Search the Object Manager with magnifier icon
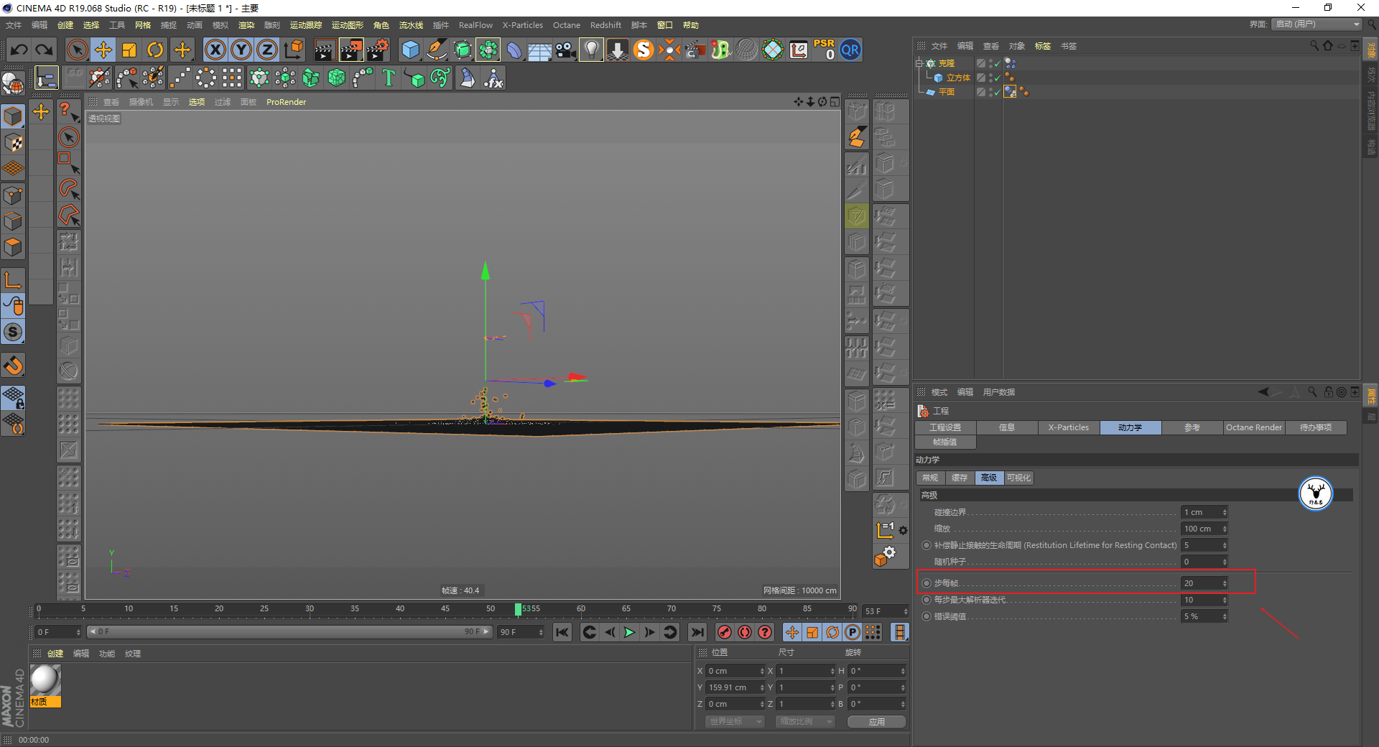Image resolution: width=1379 pixels, height=747 pixels. 1314,46
